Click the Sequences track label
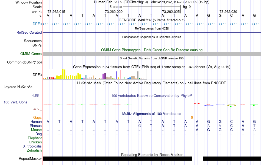This screenshot has width=261, height=165. tap(33, 41)
